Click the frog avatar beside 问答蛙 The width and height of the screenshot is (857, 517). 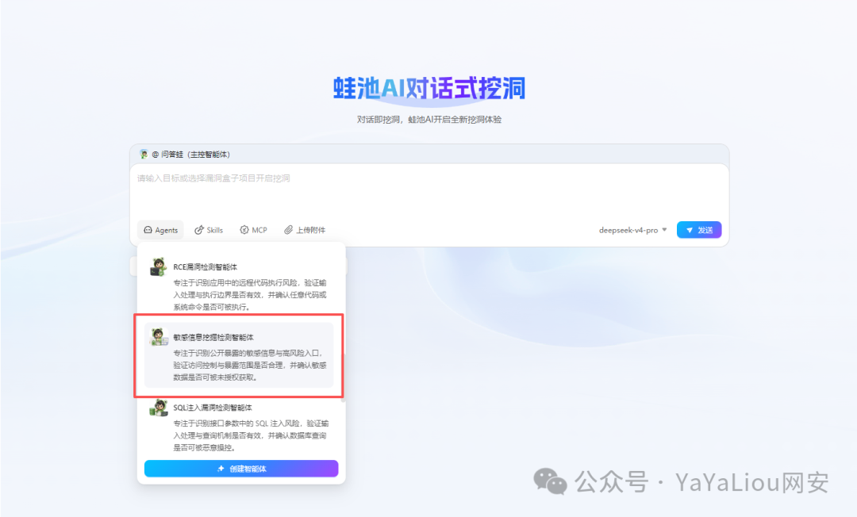(x=144, y=154)
